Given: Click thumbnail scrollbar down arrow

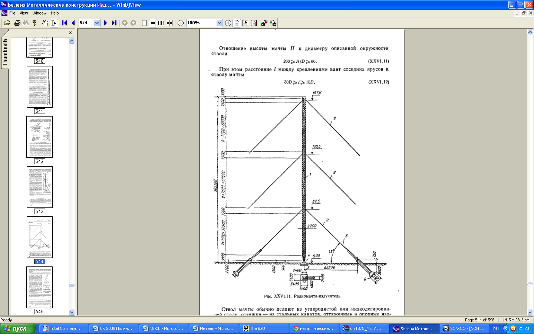Looking at the screenshot, I should (72, 312).
